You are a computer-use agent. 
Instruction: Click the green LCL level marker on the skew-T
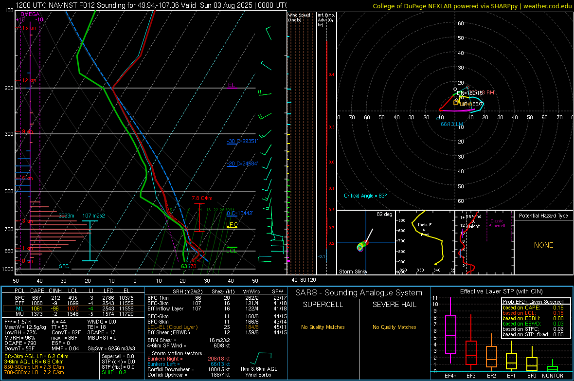[x=232, y=250]
